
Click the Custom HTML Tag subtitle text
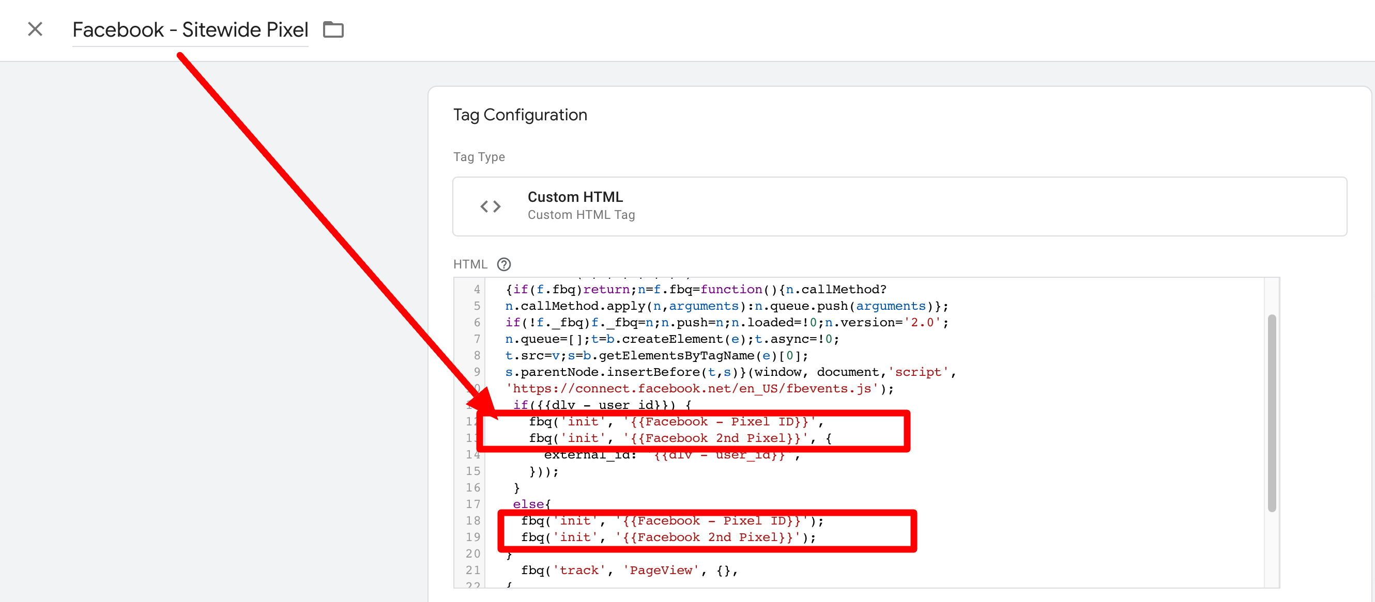pos(580,215)
